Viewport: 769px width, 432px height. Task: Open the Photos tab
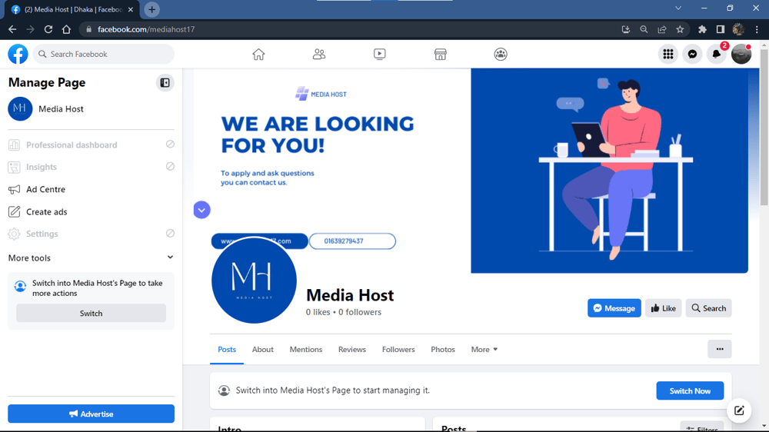(x=443, y=350)
